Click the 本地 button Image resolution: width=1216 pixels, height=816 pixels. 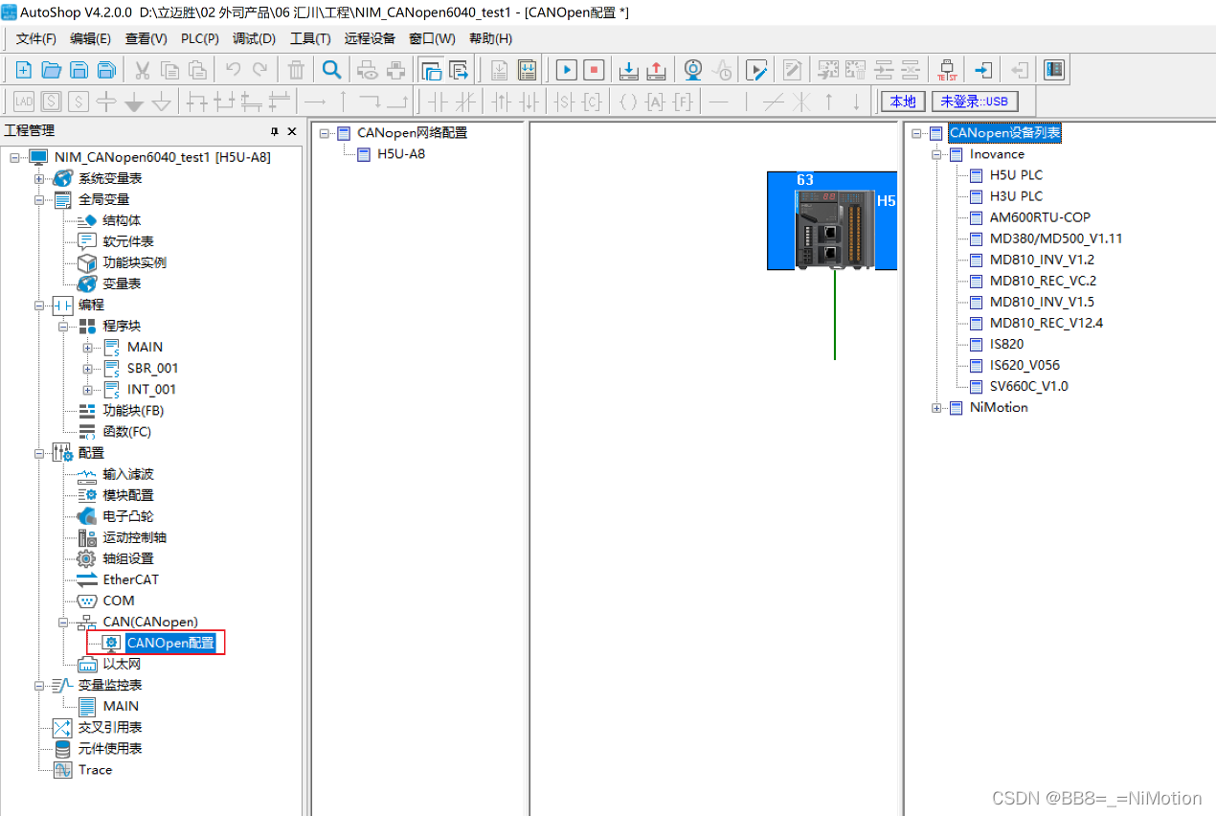point(903,102)
